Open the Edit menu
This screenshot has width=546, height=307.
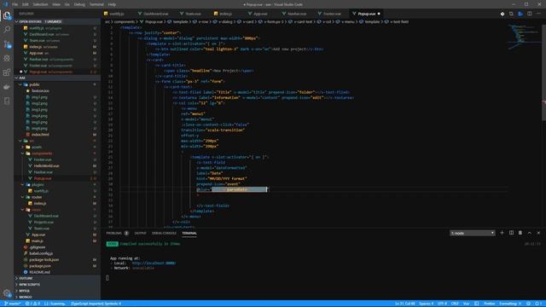click(x=26, y=4)
